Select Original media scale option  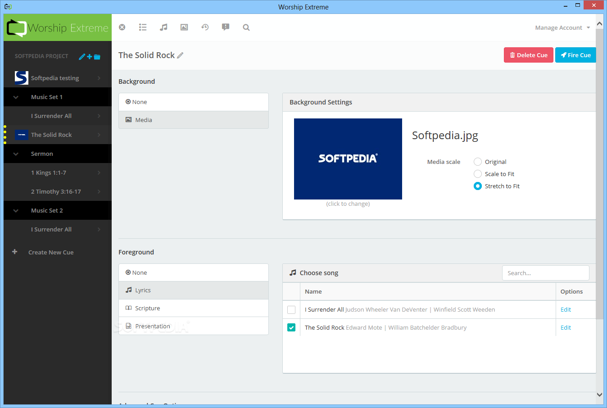click(x=478, y=162)
